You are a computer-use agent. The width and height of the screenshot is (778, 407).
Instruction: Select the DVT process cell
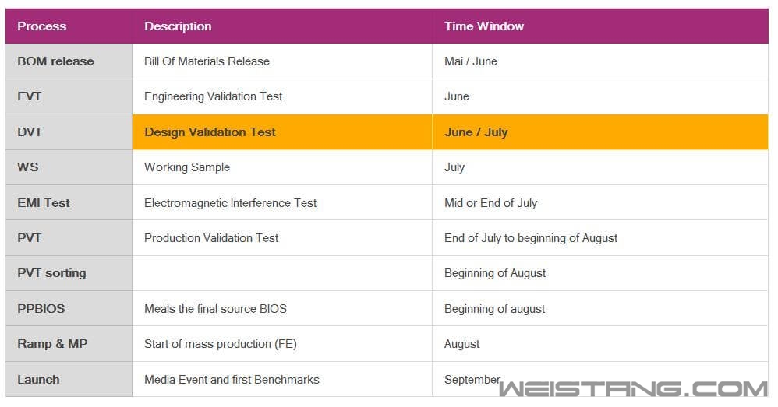[x=30, y=132]
